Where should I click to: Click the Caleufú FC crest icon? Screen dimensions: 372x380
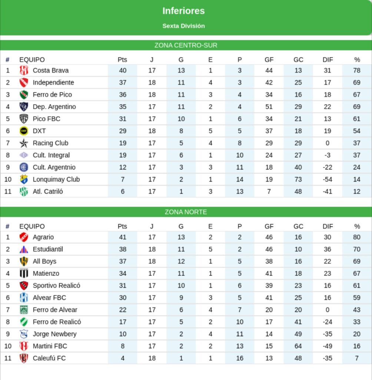pos(24,358)
